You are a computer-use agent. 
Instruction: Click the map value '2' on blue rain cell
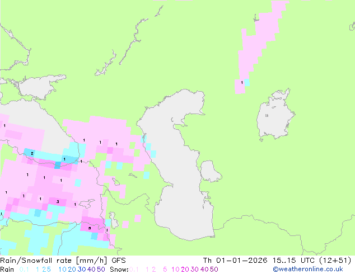coord(32,154)
